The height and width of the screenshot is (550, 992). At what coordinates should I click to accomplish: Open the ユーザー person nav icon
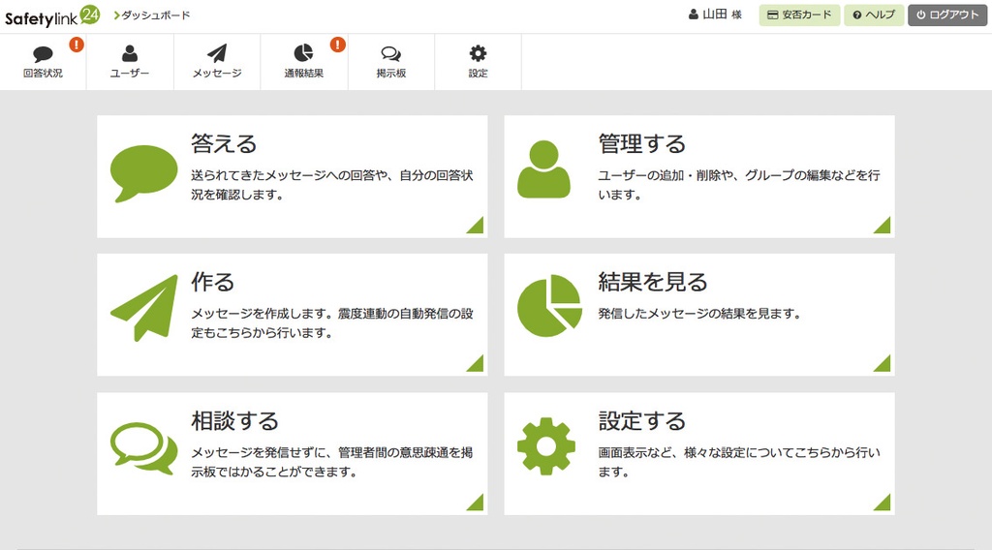pyautogui.click(x=130, y=53)
